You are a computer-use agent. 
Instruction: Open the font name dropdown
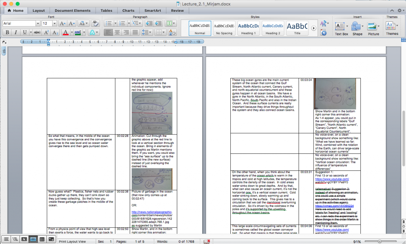38,24
